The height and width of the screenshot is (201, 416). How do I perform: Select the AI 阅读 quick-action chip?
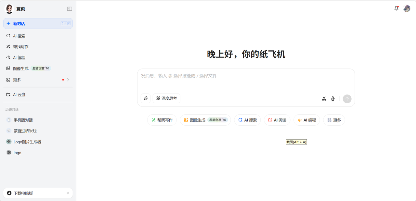[277, 120]
